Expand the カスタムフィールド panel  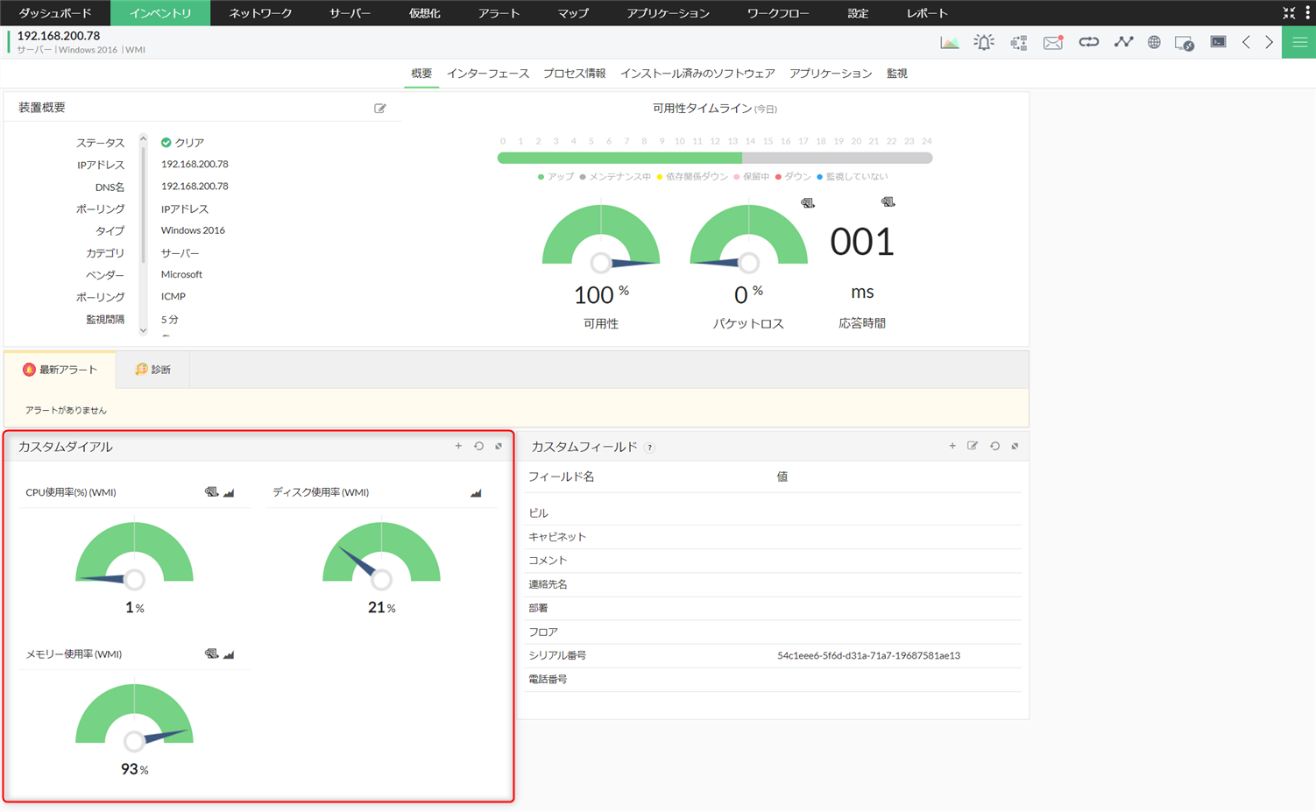1015,446
